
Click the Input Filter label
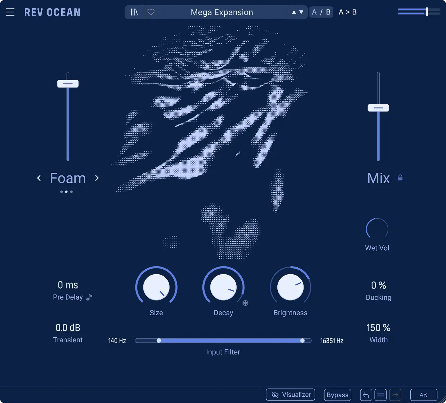[x=223, y=352]
